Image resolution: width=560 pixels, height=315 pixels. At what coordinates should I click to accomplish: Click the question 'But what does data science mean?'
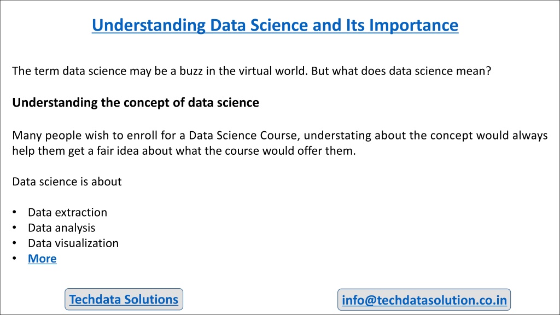point(401,71)
